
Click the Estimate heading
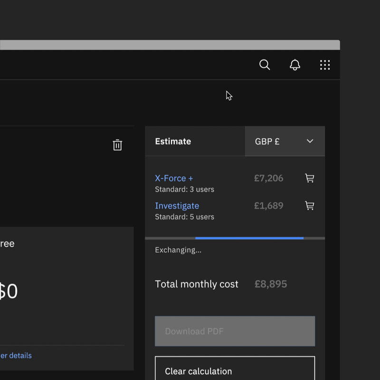click(173, 141)
